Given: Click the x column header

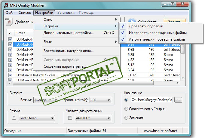Looking at the screenshot, I should pyautogui.click(x=10, y=33).
